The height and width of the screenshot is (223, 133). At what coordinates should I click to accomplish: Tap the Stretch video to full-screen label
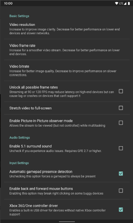click(x=30, y=108)
